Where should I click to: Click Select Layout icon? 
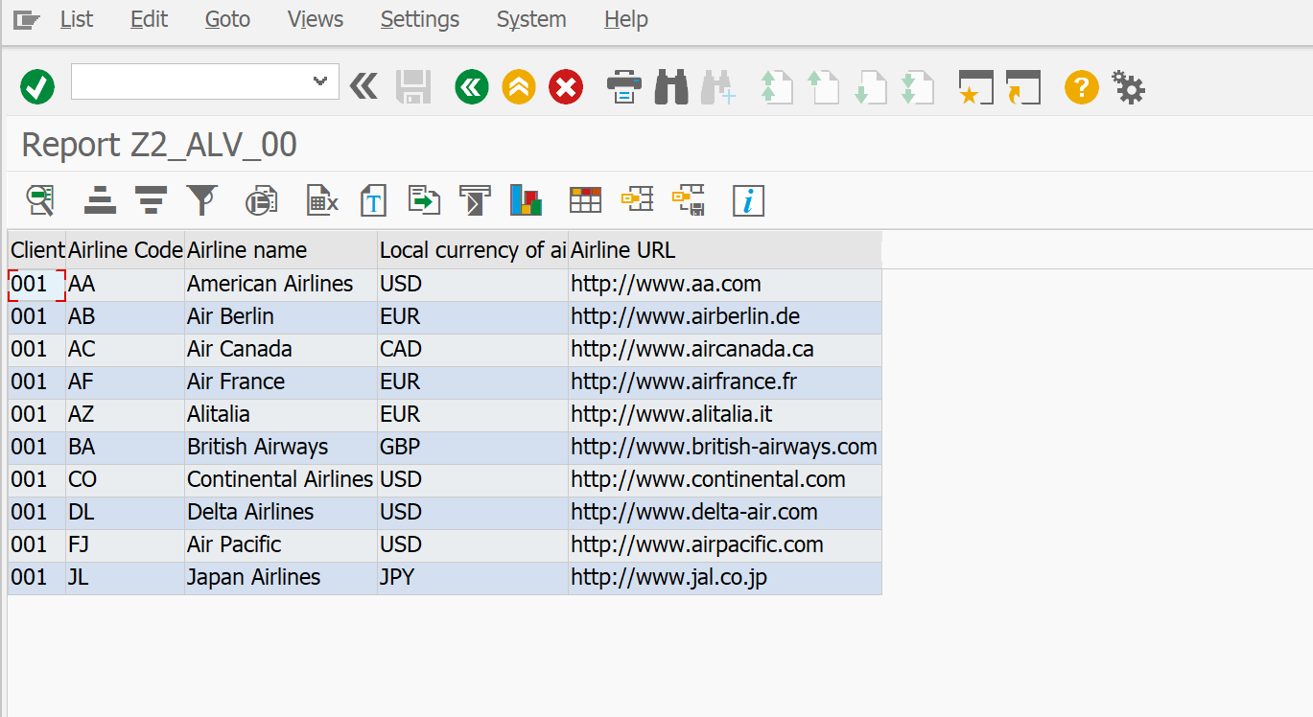click(637, 199)
